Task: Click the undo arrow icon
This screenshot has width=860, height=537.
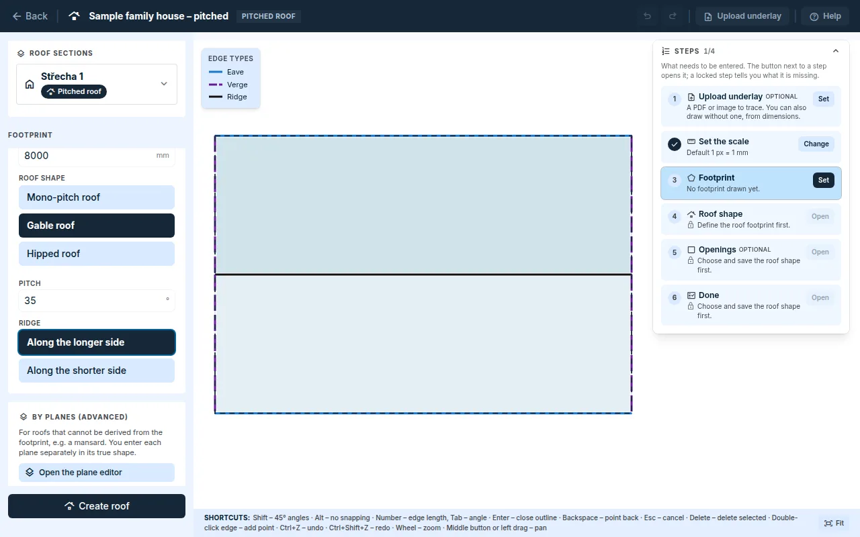Action: pos(647,16)
